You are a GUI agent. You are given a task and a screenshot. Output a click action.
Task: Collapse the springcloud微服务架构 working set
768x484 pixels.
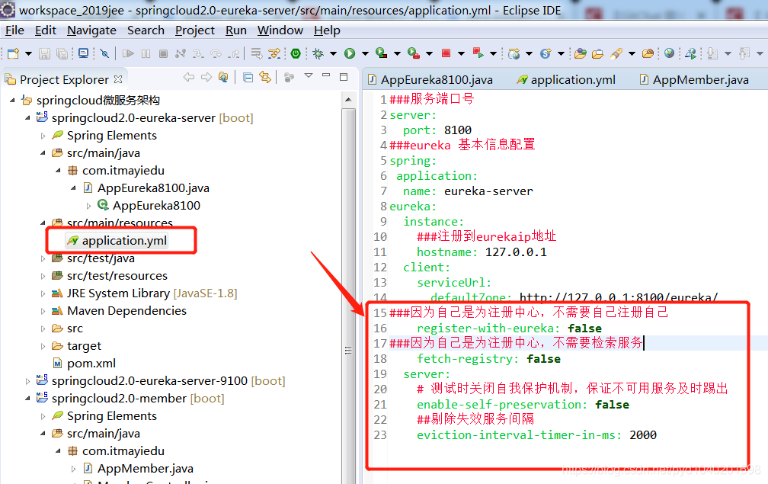(12, 101)
